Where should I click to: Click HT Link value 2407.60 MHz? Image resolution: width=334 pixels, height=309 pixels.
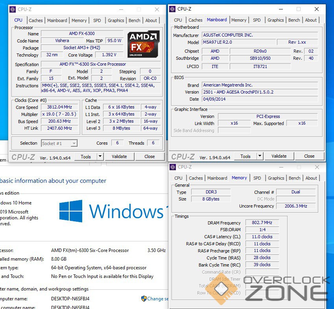click(x=59, y=128)
